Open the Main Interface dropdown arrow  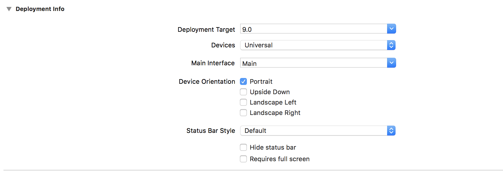(391, 63)
